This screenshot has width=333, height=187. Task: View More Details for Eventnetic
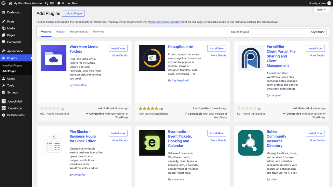click(x=219, y=140)
